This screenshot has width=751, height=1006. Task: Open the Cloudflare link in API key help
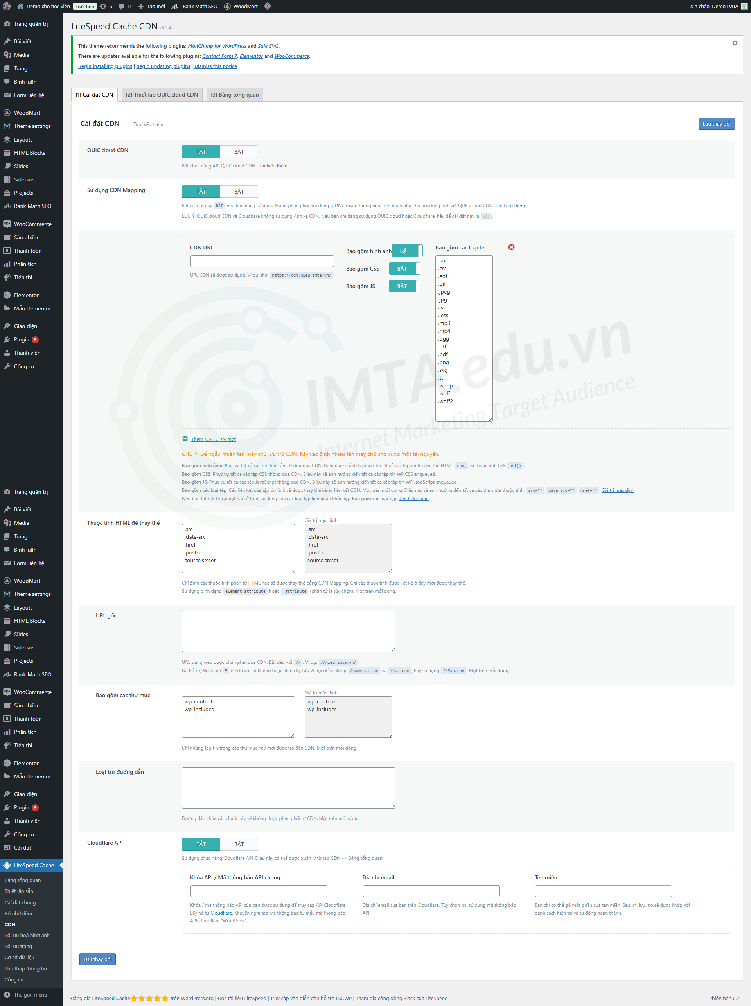click(x=221, y=913)
